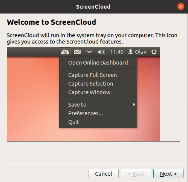Click the ScreenCloud camera-cloud tray icon
The width and height of the screenshot is (188, 182).
(x=65, y=52)
